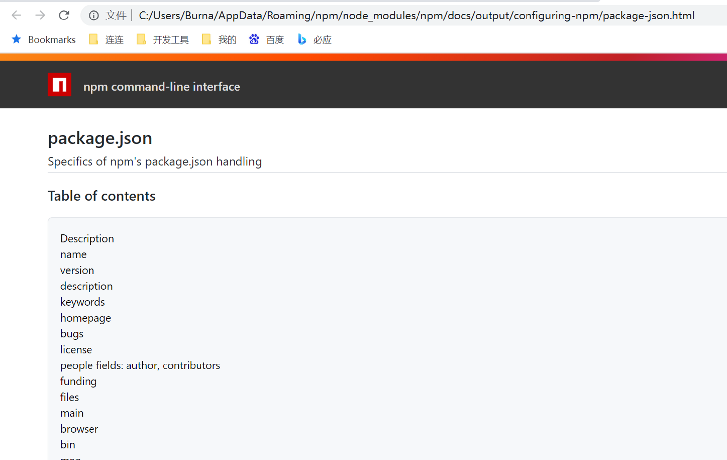Screen dimensions: 727x460
Task: Open the Bookmarks star shortcut
Action: click(x=43, y=40)
